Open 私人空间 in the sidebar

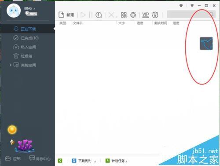(x=27, y=47)
